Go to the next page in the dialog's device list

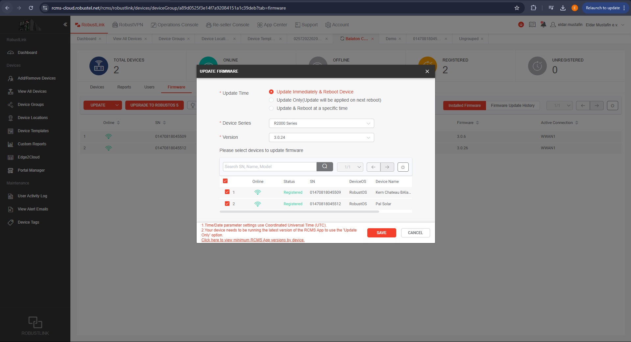[387, 167]
